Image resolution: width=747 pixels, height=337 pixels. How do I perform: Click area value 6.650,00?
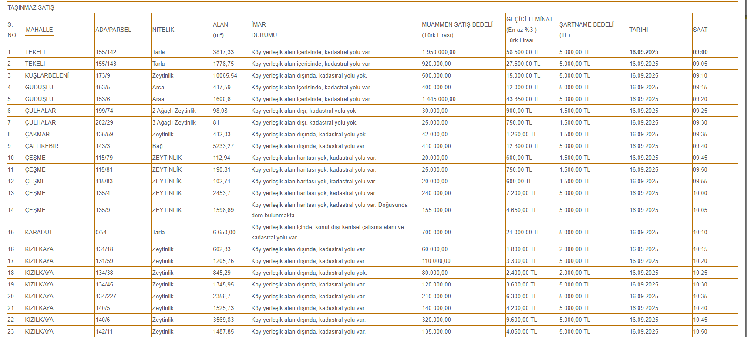224,232
